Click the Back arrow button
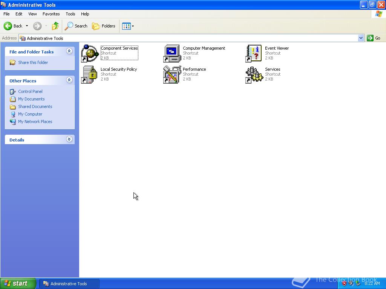The image size is (386, 289). pyautogui.click(x=13, y=26)
